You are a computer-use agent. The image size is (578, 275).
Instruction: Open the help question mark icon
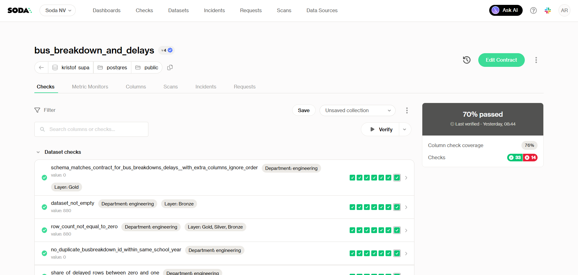point(533,11)
